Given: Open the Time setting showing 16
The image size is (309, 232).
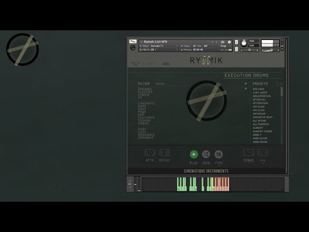Looking at the screenshot, I should [x=218, y=154].
